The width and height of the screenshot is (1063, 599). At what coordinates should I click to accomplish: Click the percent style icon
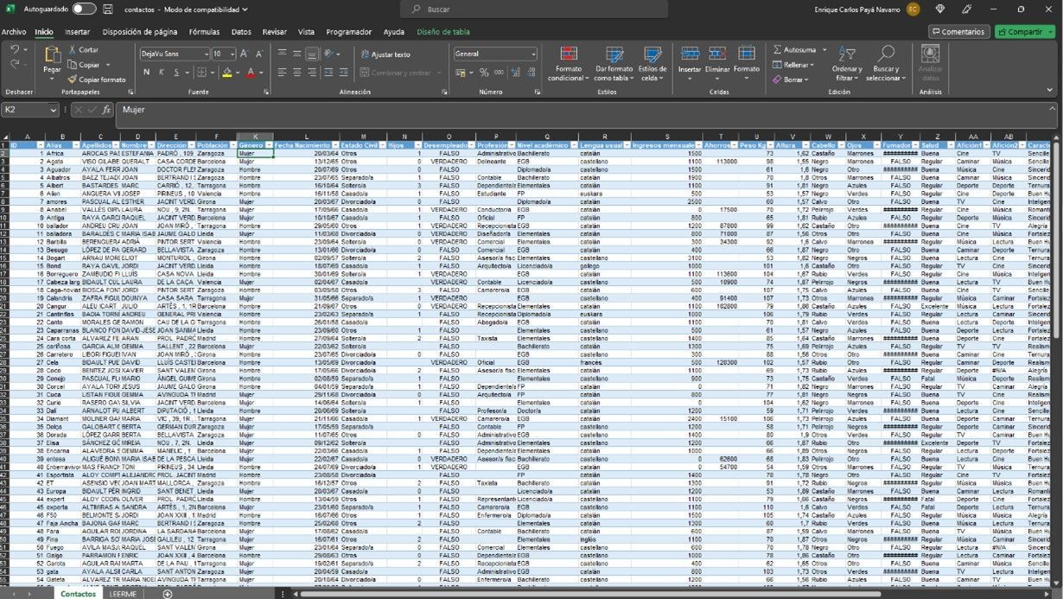[484, 73]
